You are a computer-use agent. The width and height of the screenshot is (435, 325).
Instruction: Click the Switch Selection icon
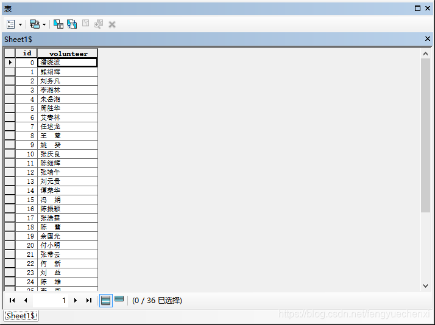pos(72,24)
